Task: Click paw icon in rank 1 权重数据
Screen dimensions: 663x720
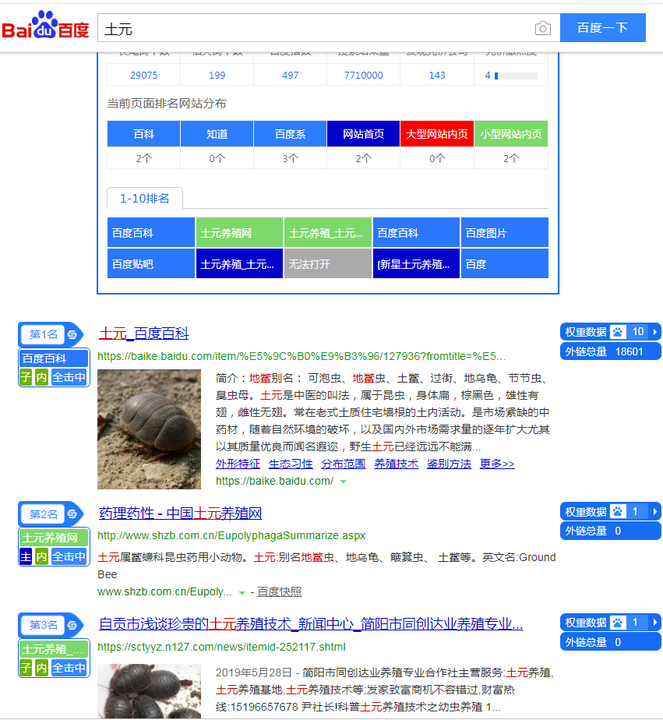Action: point(618,331)
